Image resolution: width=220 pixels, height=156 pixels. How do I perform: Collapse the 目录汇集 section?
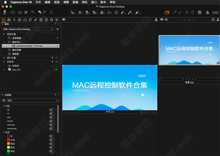(4, 34)
